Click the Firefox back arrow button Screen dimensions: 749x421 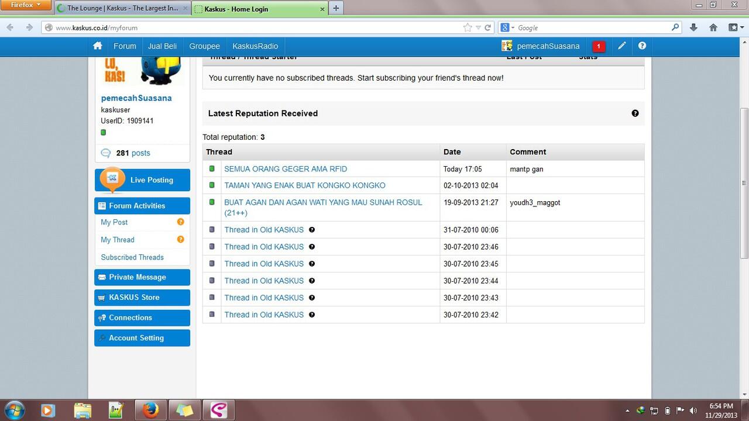click(x=10, y=27)
